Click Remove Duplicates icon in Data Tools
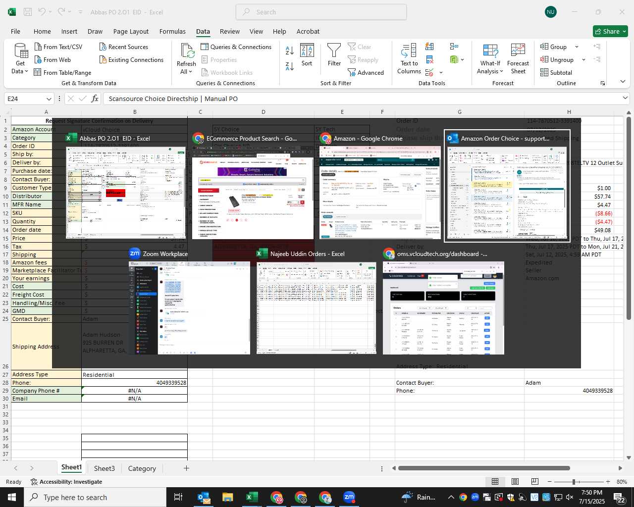 click(x=429, y=59)
